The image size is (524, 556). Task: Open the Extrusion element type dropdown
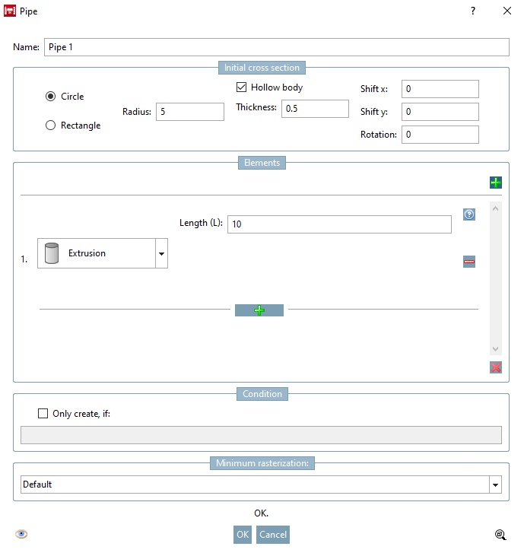pyautogui.click(x=161, y=253)
